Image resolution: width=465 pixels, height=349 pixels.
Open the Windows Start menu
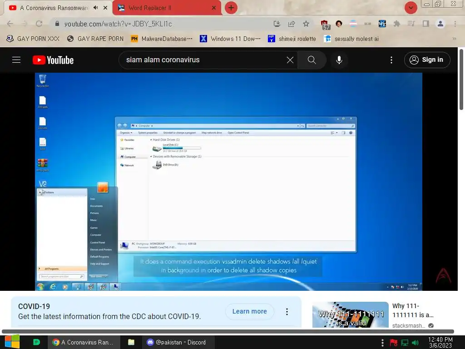coord(12,342)
